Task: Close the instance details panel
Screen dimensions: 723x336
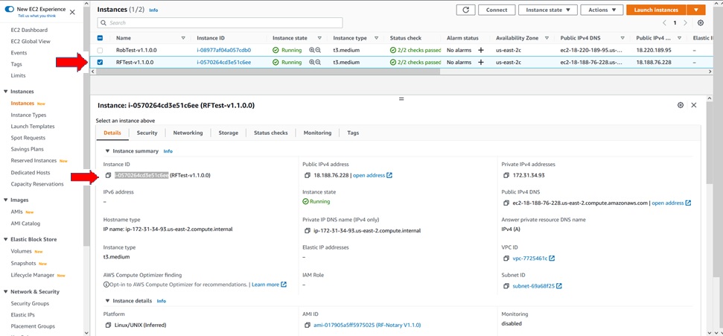Action: (693, 105)
